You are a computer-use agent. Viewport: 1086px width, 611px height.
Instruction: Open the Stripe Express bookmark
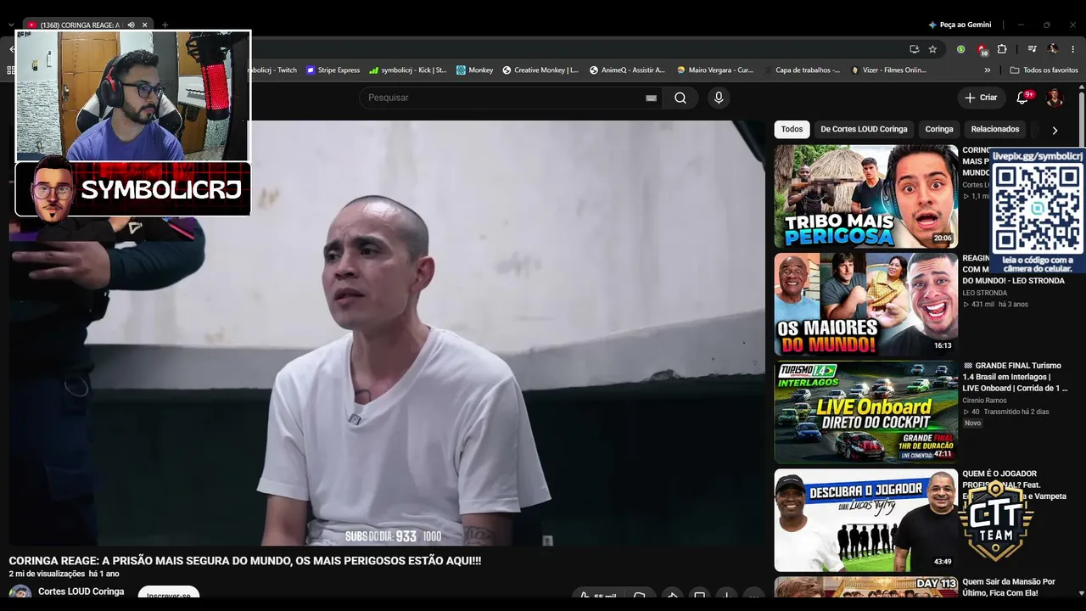pyautogui.click(x=333, y=70)
